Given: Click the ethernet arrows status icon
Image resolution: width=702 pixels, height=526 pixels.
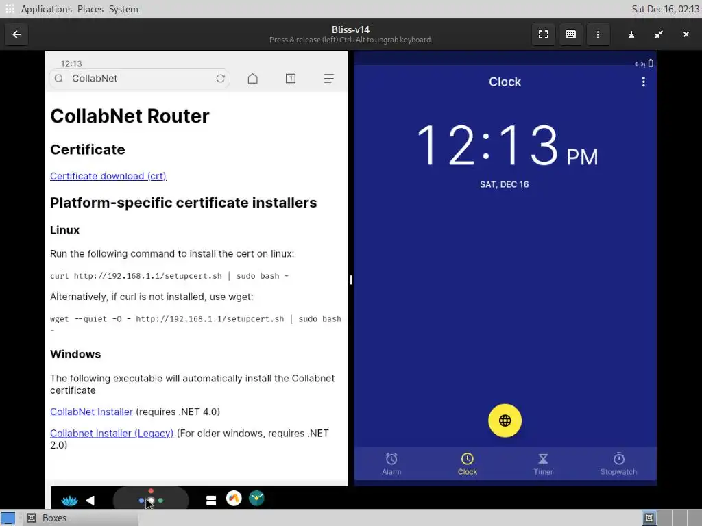Looking at the screenshot, I should tap(640, 64).
